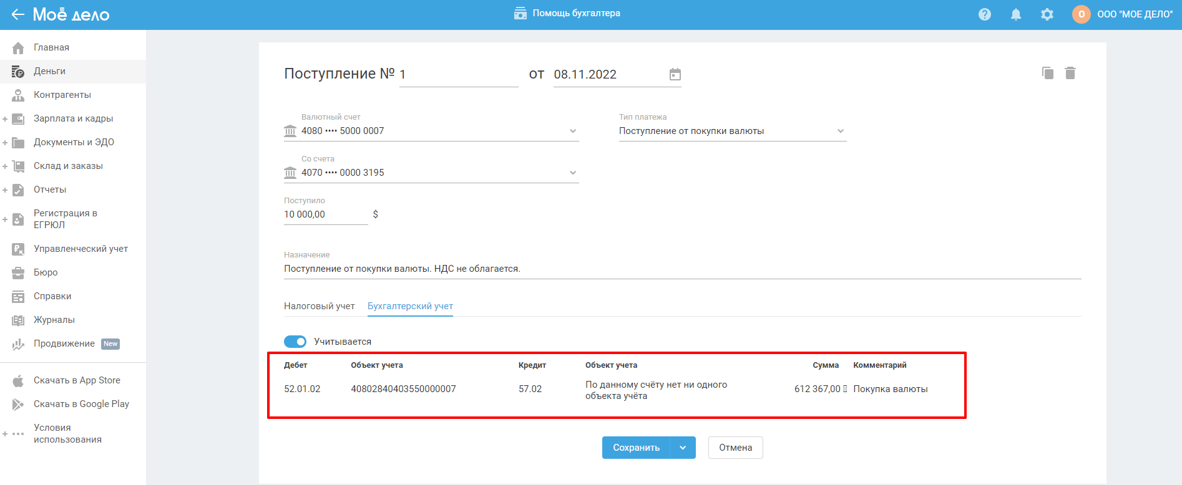Click the Документы и ЭДО folder icon
The width and height of the screenshot is (1182, 485).
coord(18,143)
